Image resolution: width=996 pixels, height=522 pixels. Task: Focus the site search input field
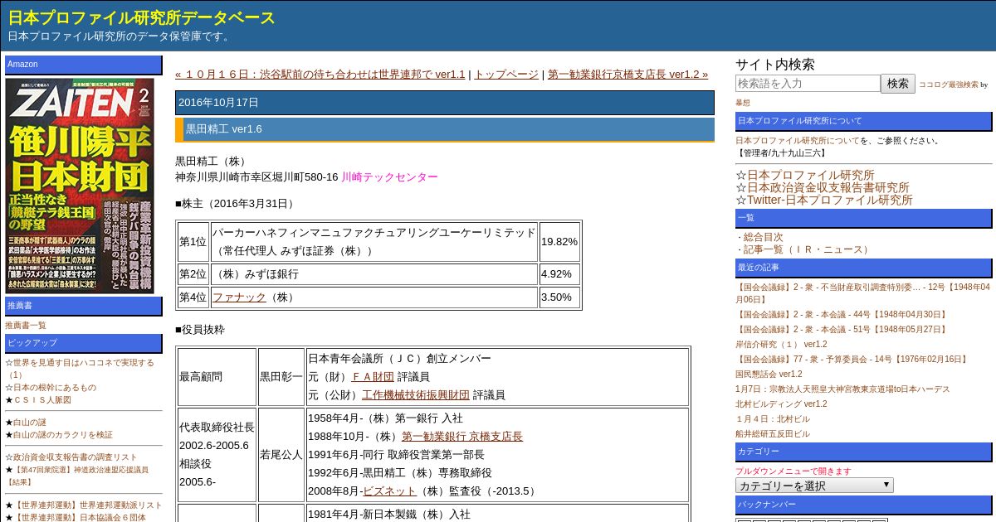[808, 84]
